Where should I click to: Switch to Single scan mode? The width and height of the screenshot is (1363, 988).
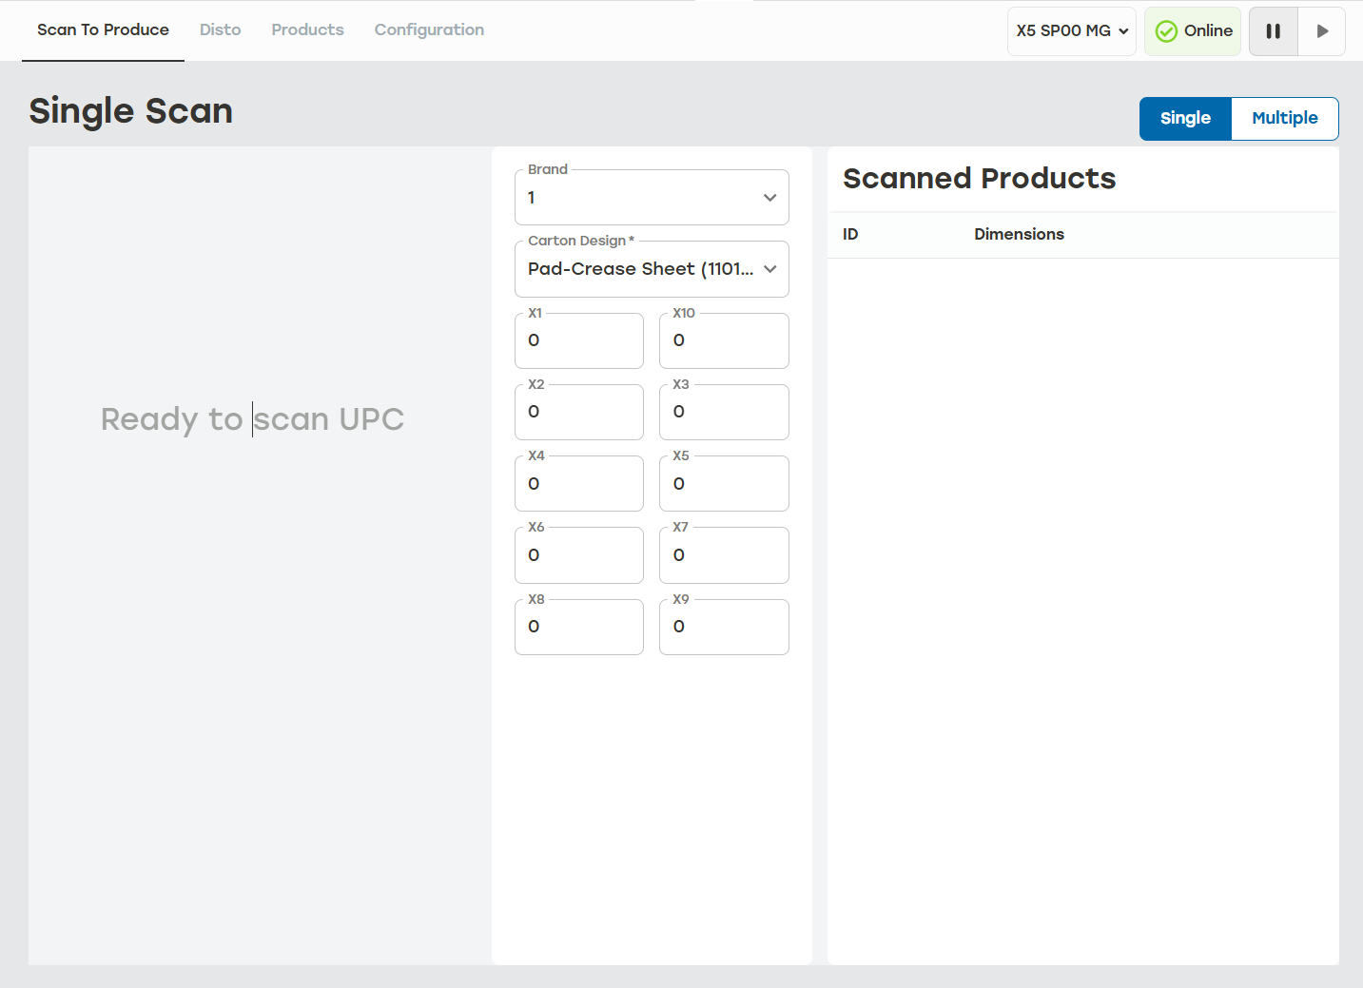click(x=1185, y=118)
